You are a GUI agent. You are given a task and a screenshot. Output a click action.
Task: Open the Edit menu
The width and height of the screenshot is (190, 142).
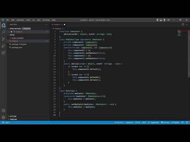pyautogui.click(x=13, y=20)
